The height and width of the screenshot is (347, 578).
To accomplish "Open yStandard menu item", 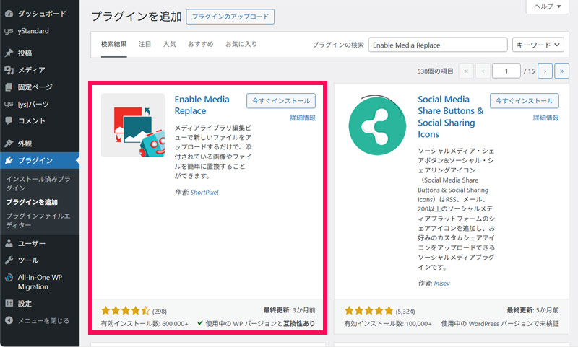I will tap(33, 31).
